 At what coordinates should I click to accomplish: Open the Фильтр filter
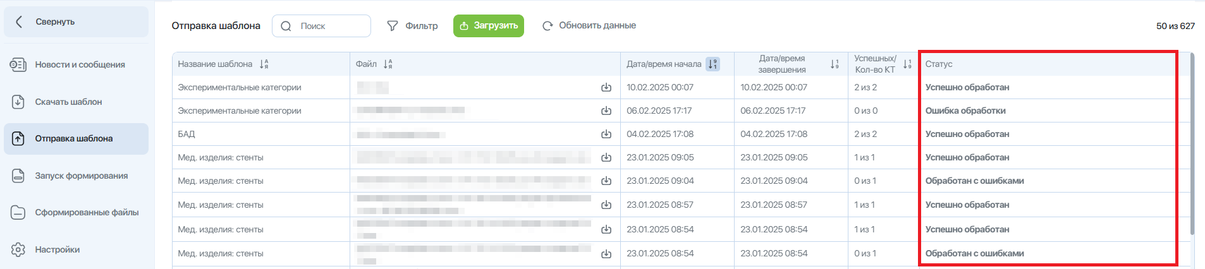[x=412, y=26]
